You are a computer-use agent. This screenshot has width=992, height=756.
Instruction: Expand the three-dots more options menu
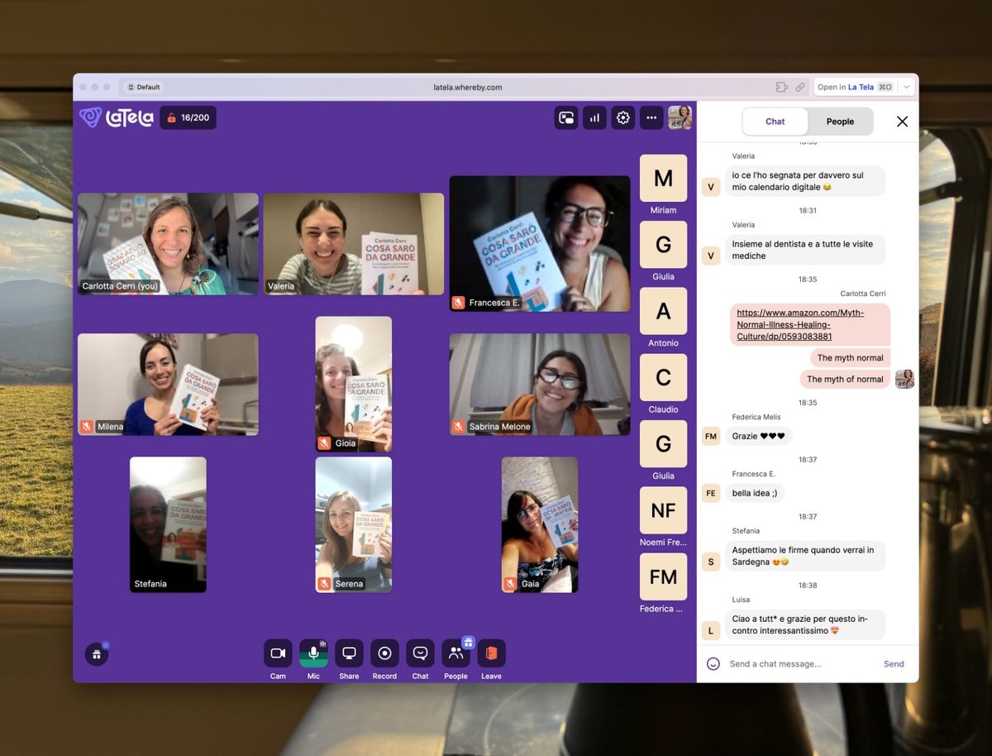[x=651, y=117]
